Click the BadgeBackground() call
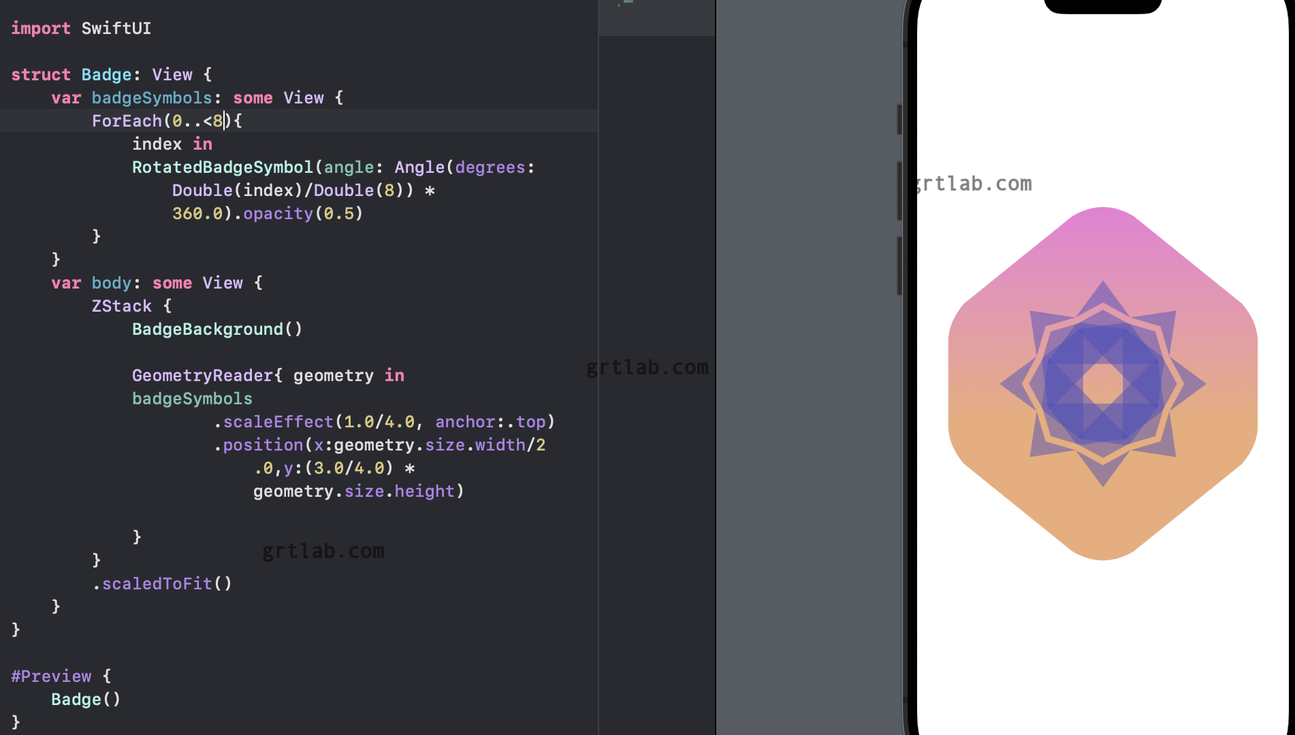1295x735 pixels. tap(217, 329)
